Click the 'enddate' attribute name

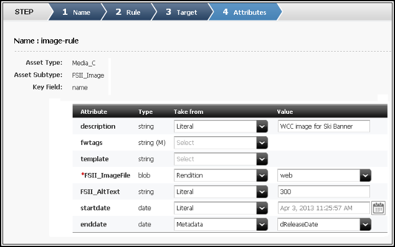tap(93, 224)
